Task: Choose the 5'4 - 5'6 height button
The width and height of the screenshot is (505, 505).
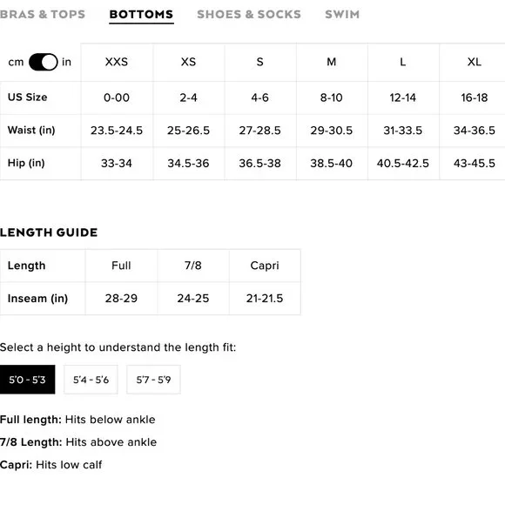Action: tap(91, 380)
